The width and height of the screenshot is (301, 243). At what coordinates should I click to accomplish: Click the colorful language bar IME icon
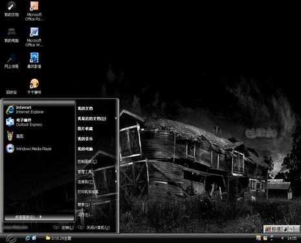click(x=267, y=229)
